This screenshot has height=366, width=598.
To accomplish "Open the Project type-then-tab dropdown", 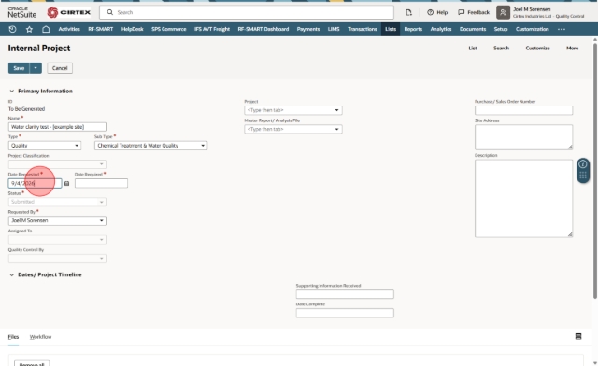I will pos(293,110).
